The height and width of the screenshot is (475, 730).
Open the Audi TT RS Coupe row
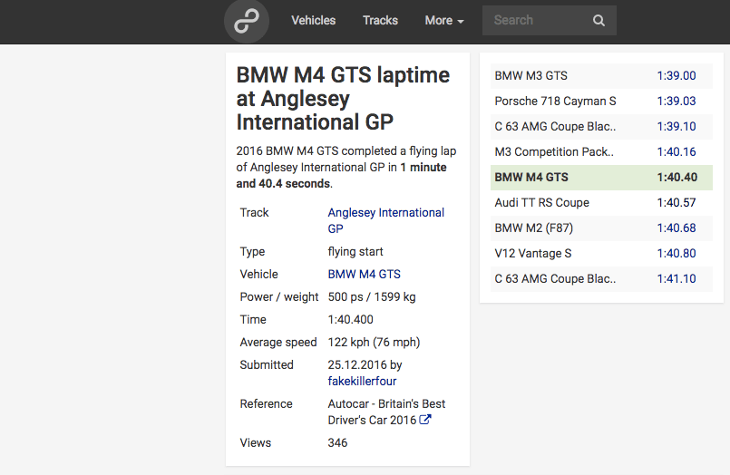(601, 202)
